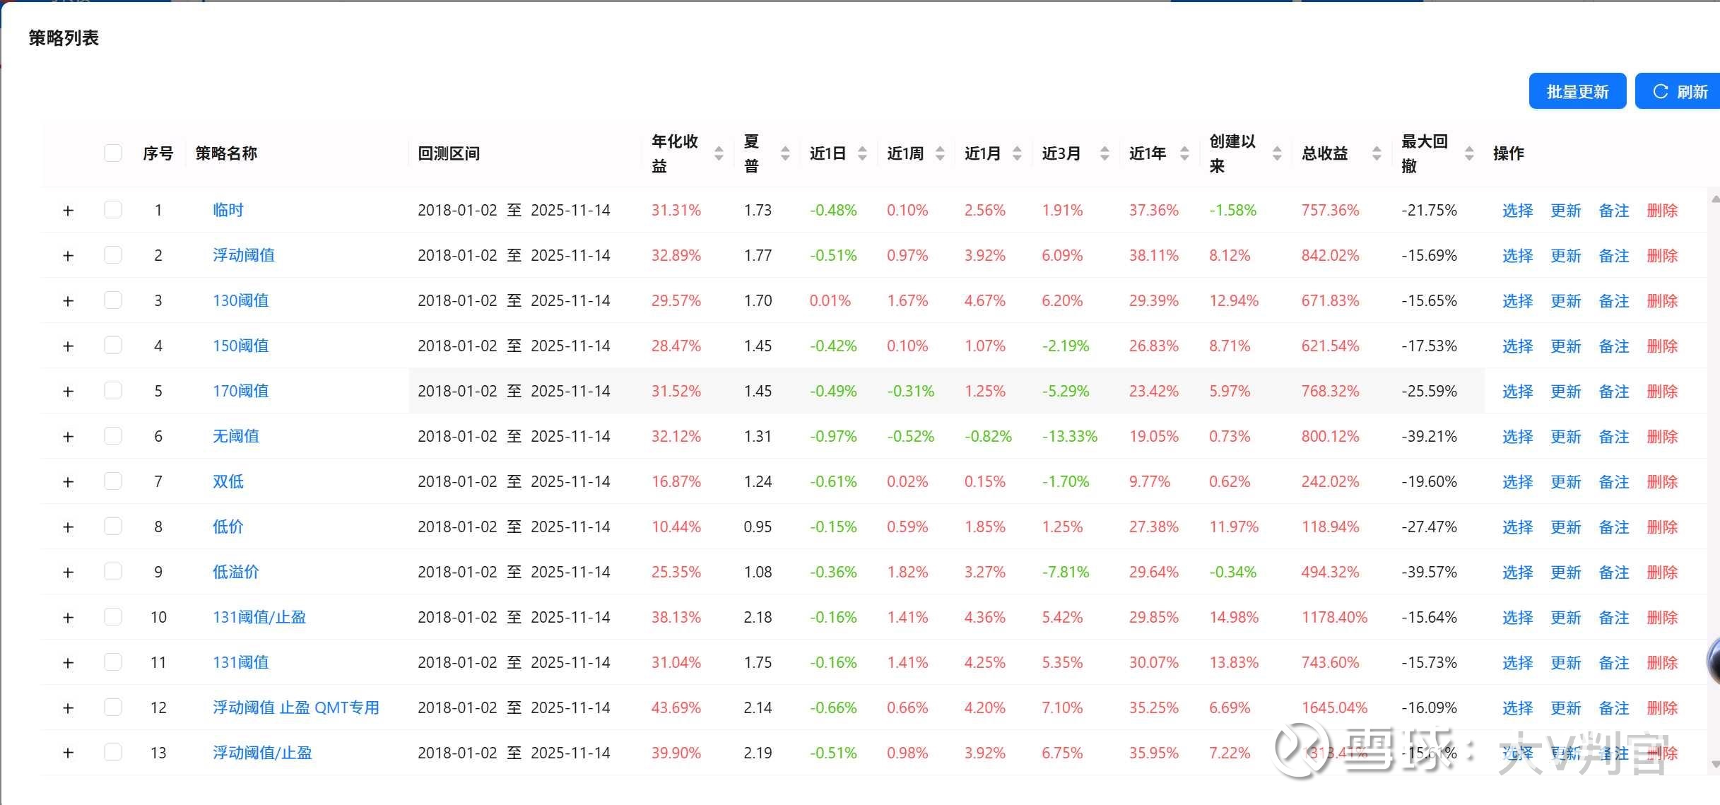Viewport: 1720px width, 805px height.
Task: Sort by 总收益 column arrows
Action: [1377, 153]
